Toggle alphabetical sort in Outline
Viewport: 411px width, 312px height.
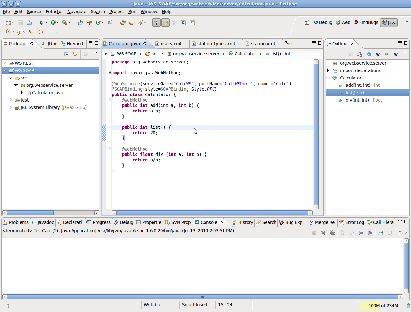pyautogui.click(x=360, y=54)
